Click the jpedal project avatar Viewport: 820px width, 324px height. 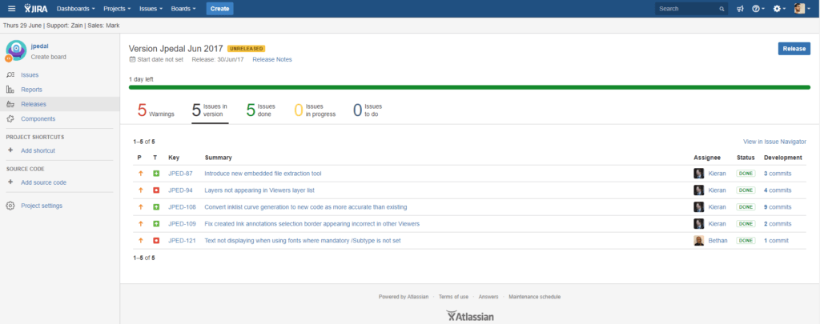coord(16,50)
